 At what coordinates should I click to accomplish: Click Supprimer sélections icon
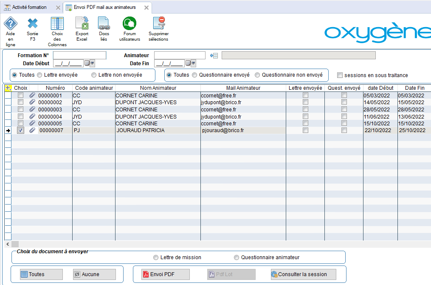pyautogui.click(x=159, y=23)
